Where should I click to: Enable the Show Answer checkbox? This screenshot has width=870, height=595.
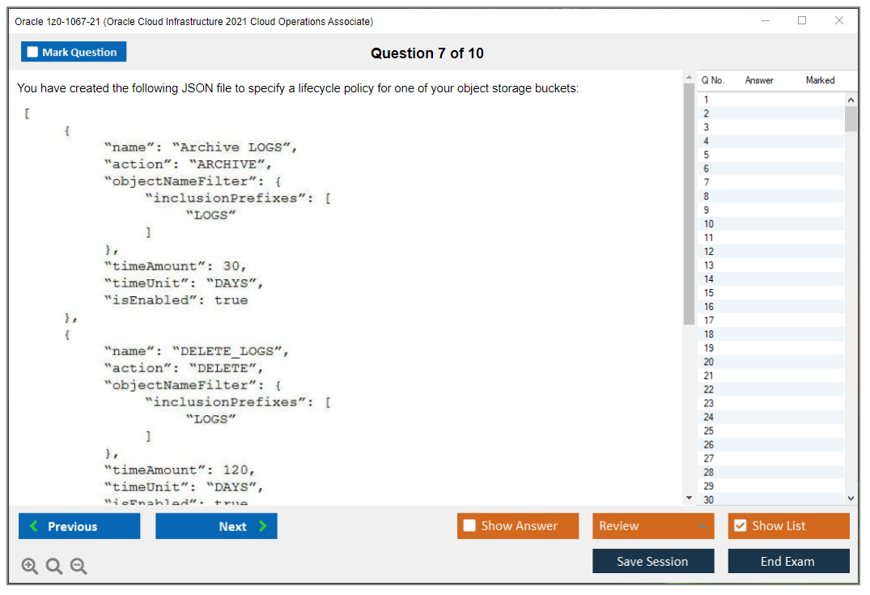tap(470, 526)
